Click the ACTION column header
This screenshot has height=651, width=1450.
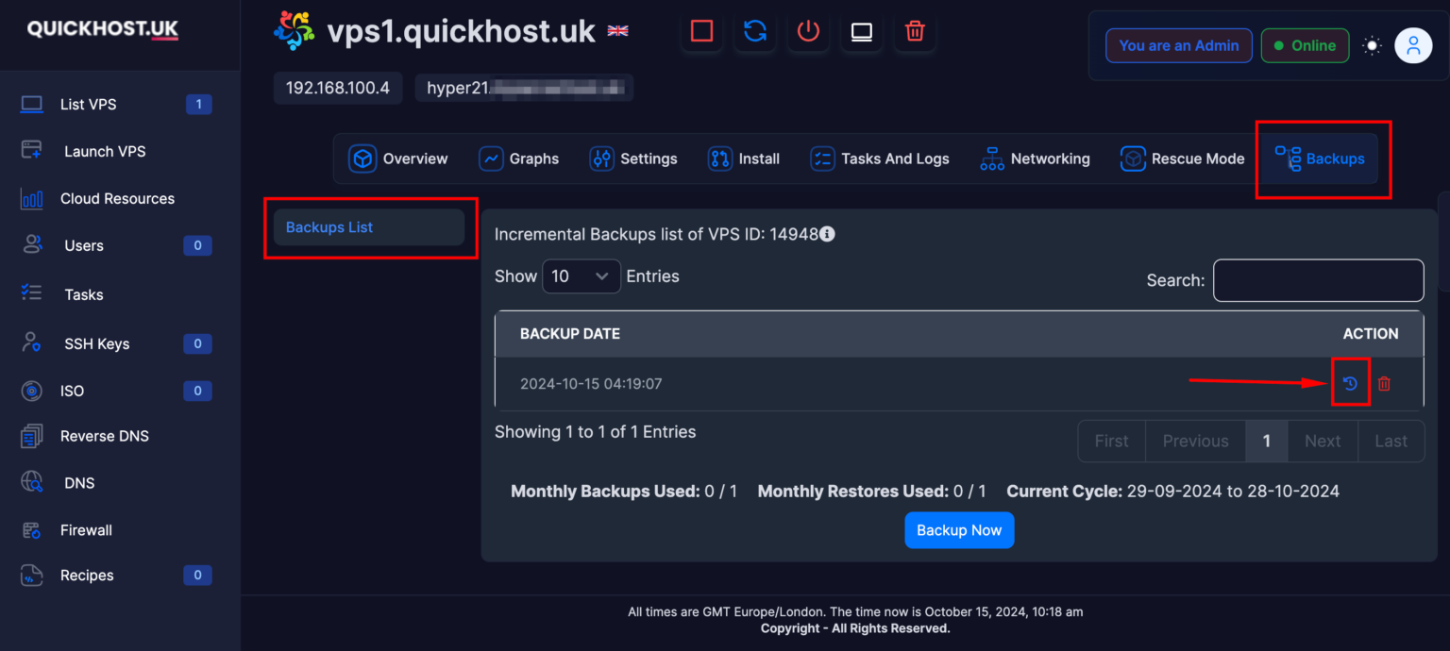(1371, 334)
